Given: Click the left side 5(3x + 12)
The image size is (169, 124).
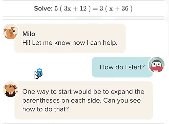Looking at the screenshot, I should point(73,8).
